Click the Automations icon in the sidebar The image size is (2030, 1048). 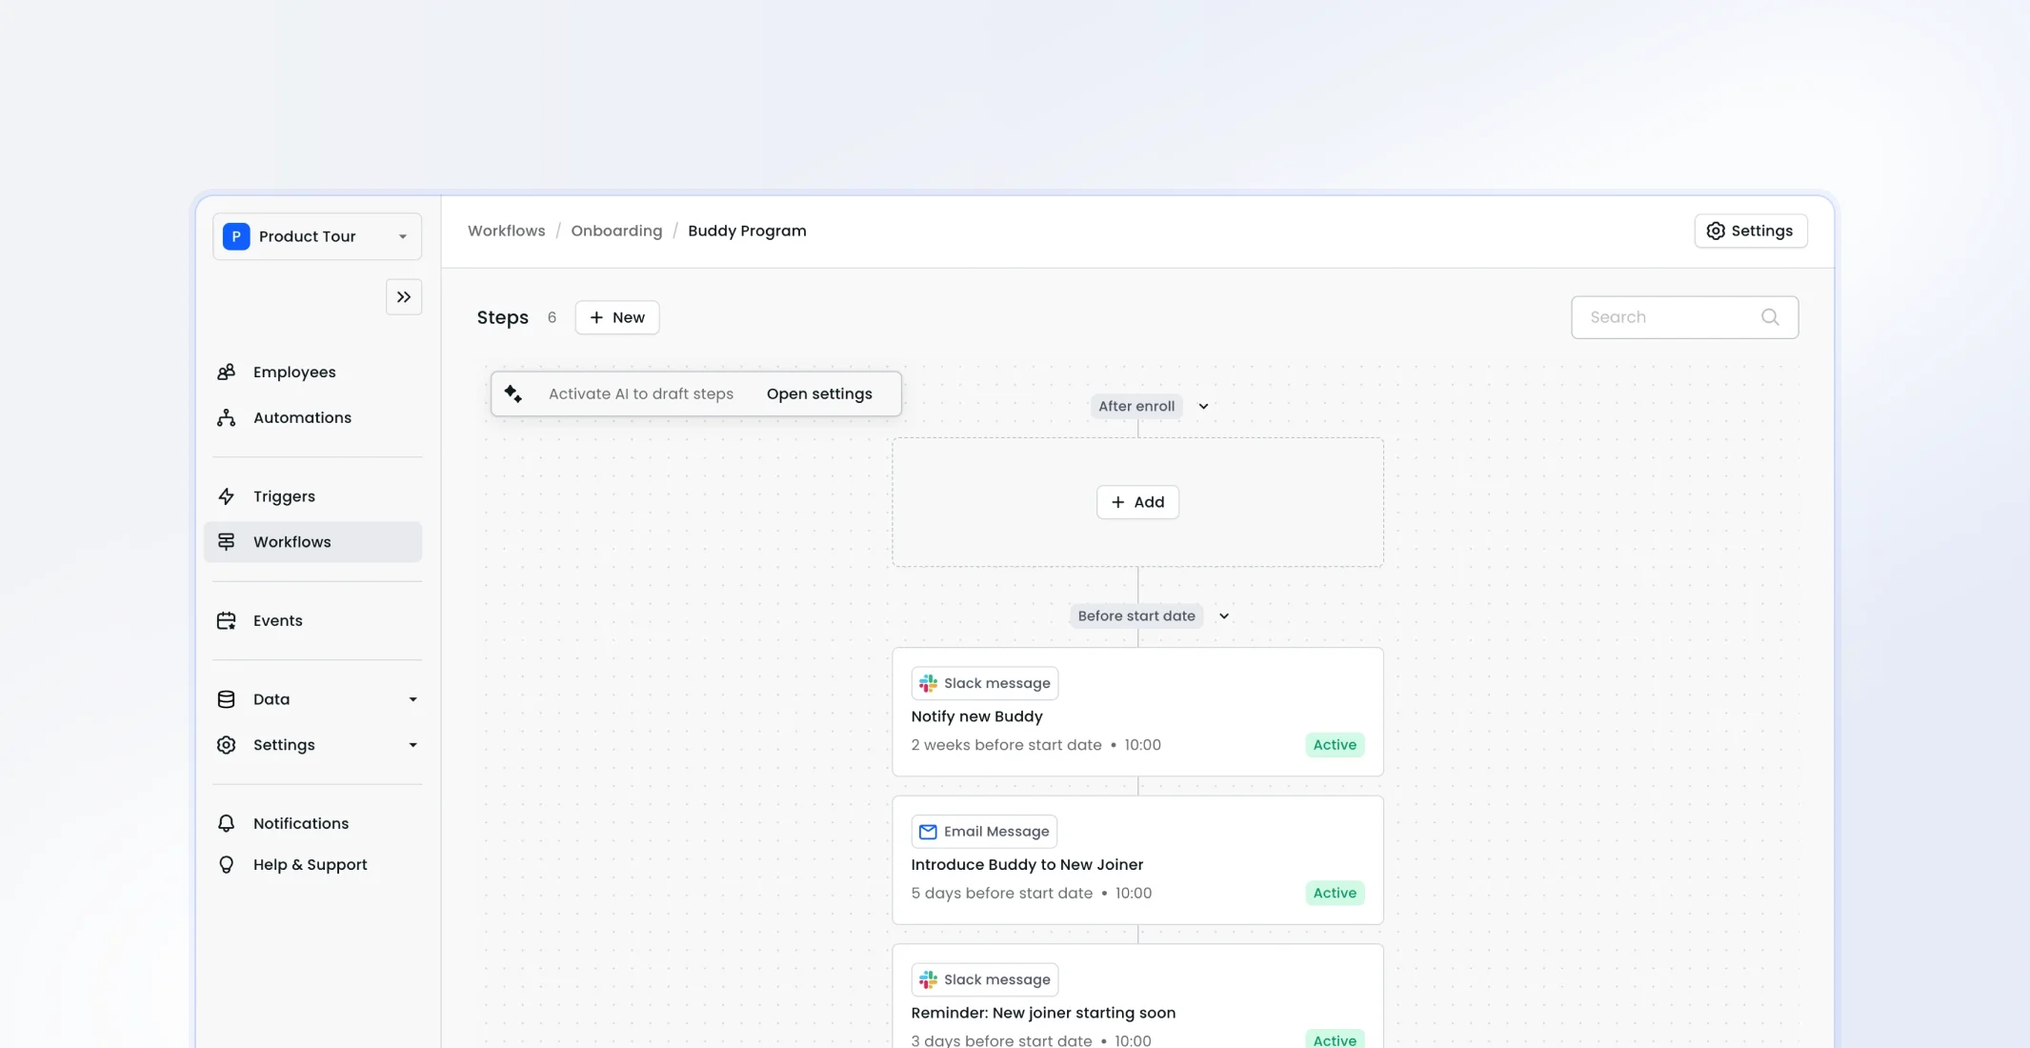click(x=226, y=418)
